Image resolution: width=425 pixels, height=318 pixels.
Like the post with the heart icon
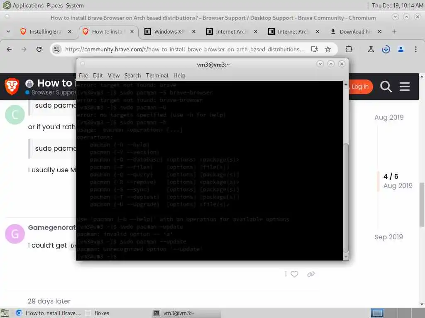tap(294, 274)
